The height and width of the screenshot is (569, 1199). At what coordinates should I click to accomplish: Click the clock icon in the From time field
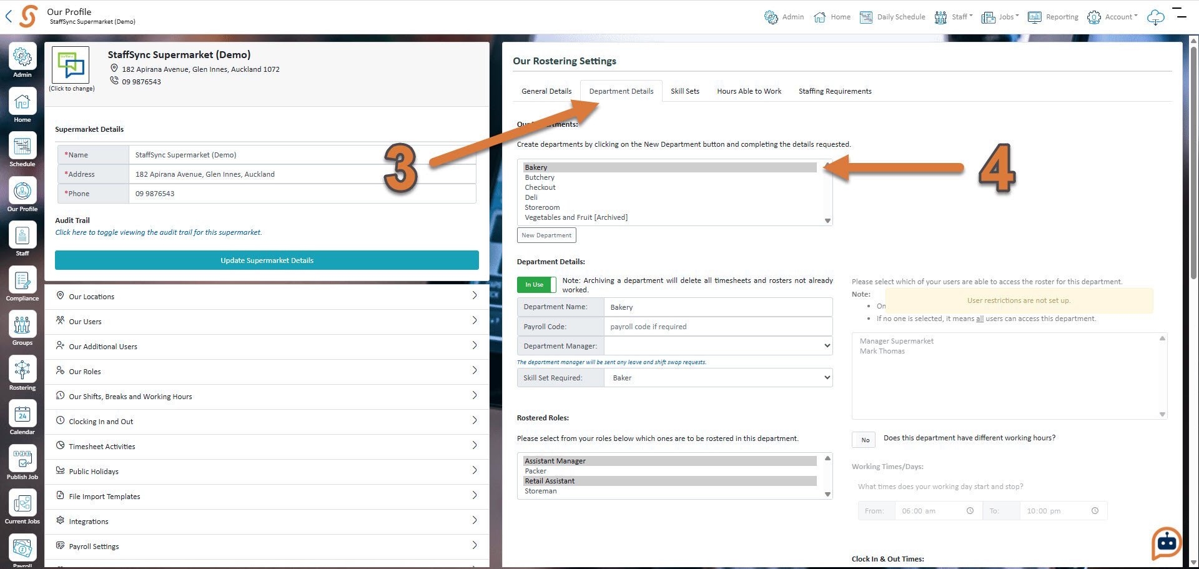[x=970, y=511]
